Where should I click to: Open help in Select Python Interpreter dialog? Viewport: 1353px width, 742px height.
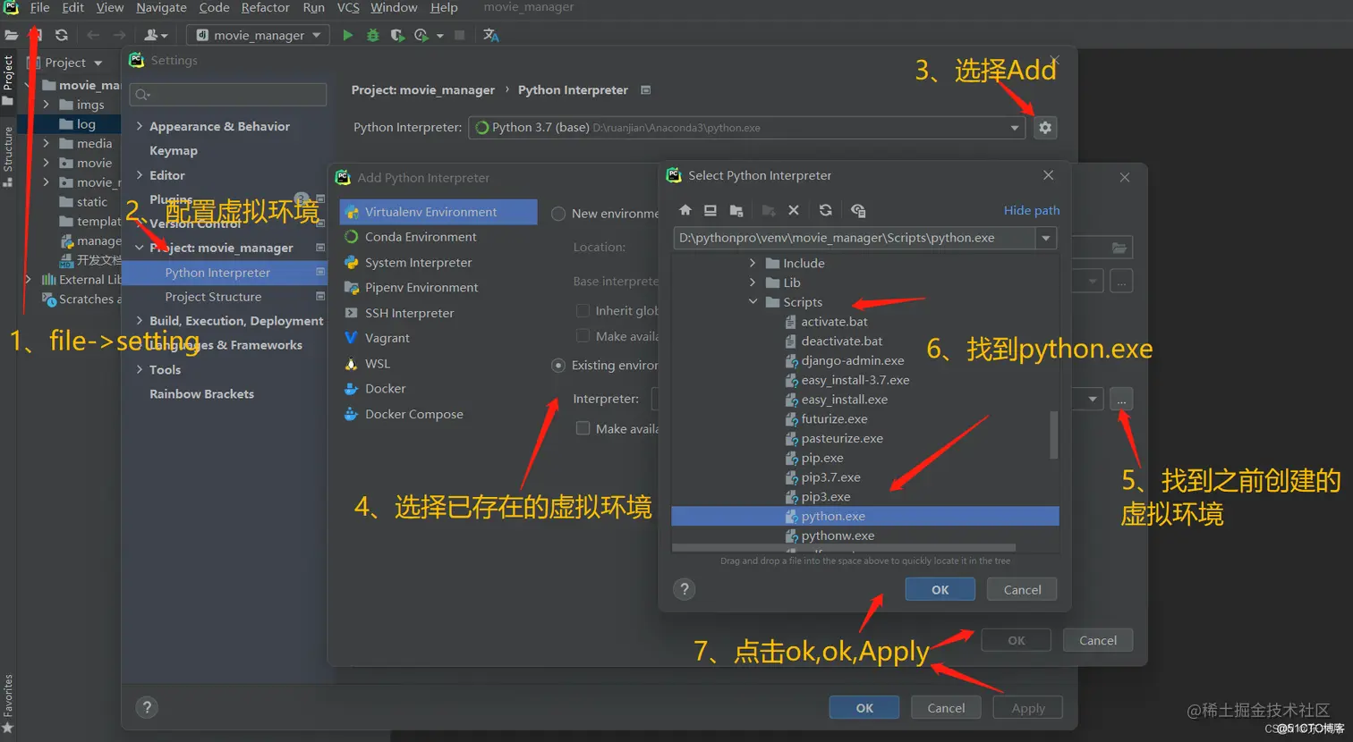[x=685, y=589]
